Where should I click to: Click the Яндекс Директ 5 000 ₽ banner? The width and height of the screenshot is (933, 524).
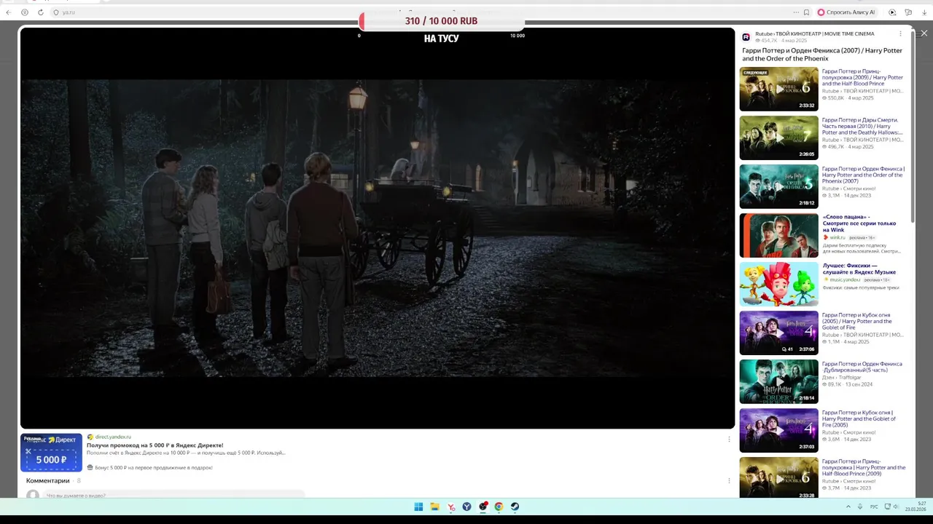point(51,453)
